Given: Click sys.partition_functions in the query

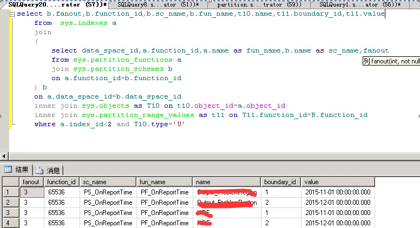Looking at the screenshot, I should (x=123, y=60).
